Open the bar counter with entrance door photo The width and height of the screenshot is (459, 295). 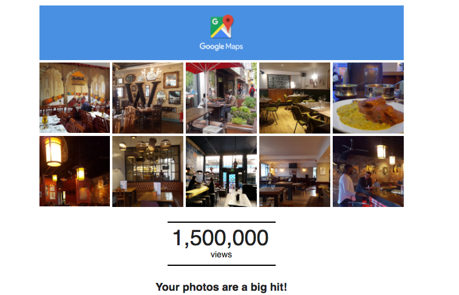[x=221, y=171]
